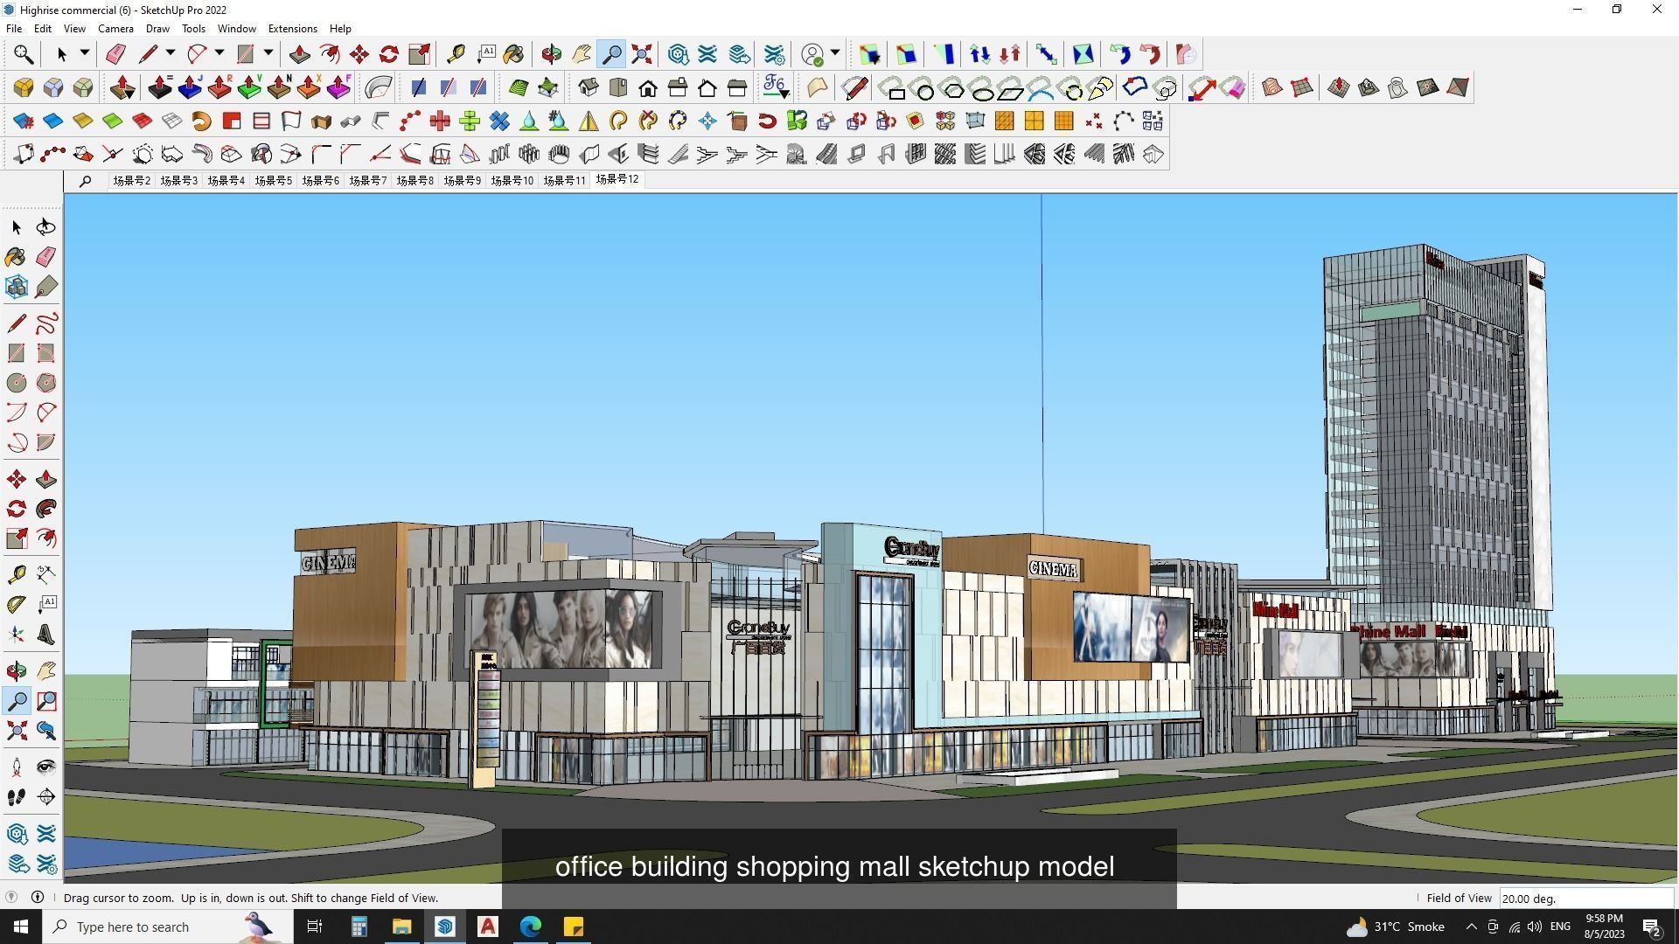Click the red Undo-style curved arrow icon

[1150, 54]
